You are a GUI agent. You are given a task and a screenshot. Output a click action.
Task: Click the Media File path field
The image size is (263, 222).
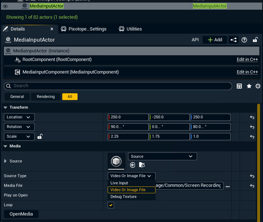click(189, 185)
